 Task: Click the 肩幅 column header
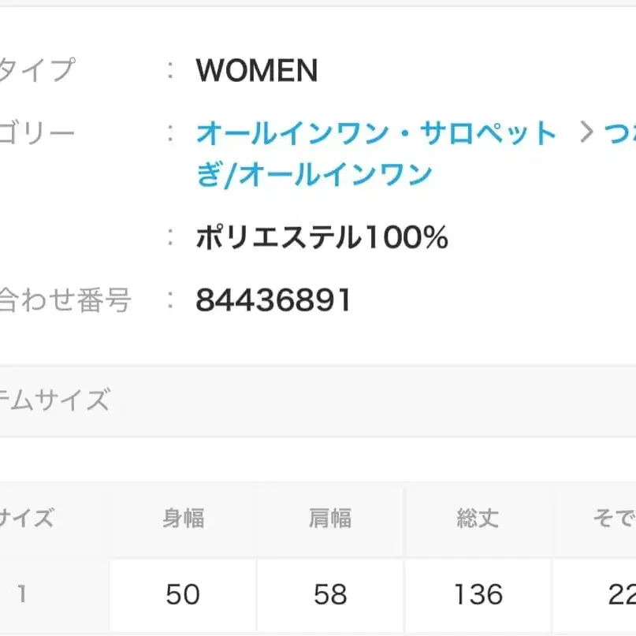[329, 519]
